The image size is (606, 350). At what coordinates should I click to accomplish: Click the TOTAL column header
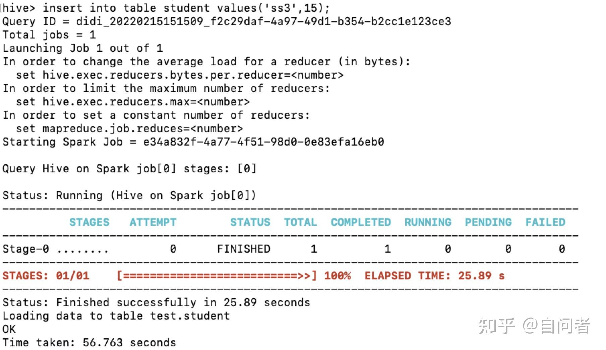[300, 222]
